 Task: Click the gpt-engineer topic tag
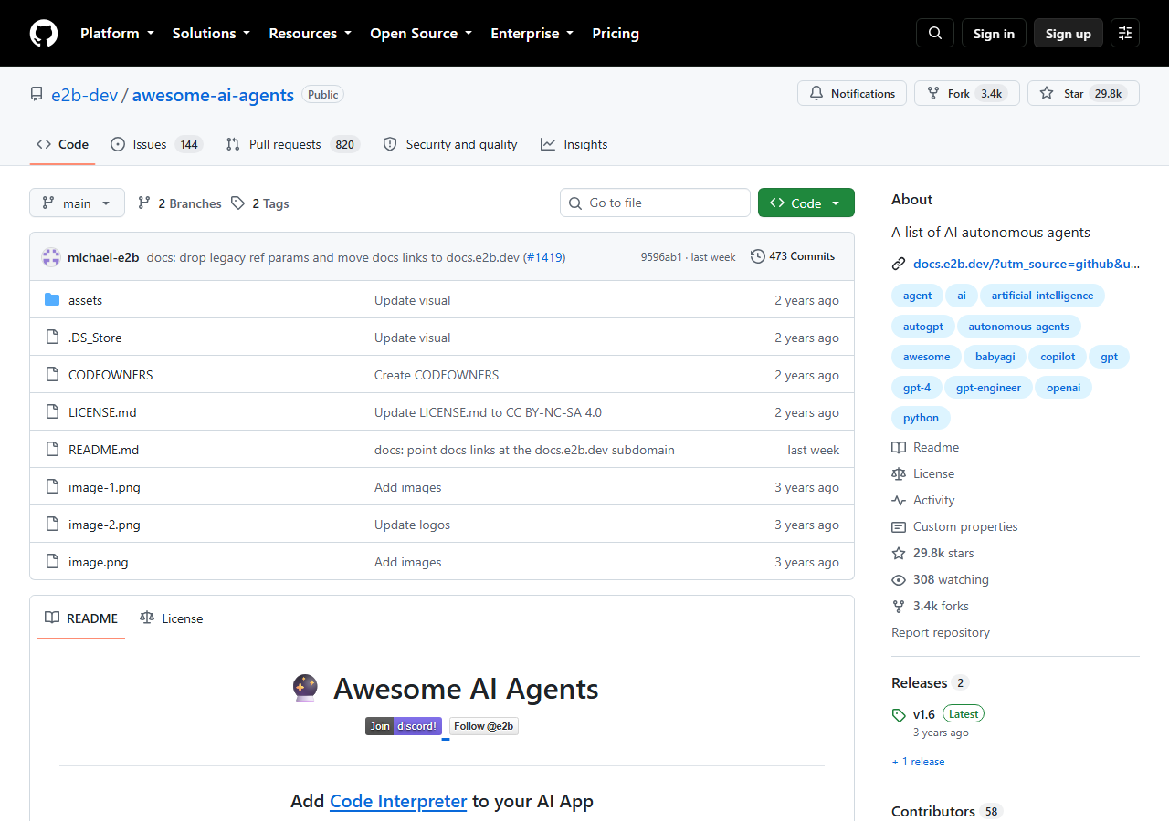[x=989, y=388]
